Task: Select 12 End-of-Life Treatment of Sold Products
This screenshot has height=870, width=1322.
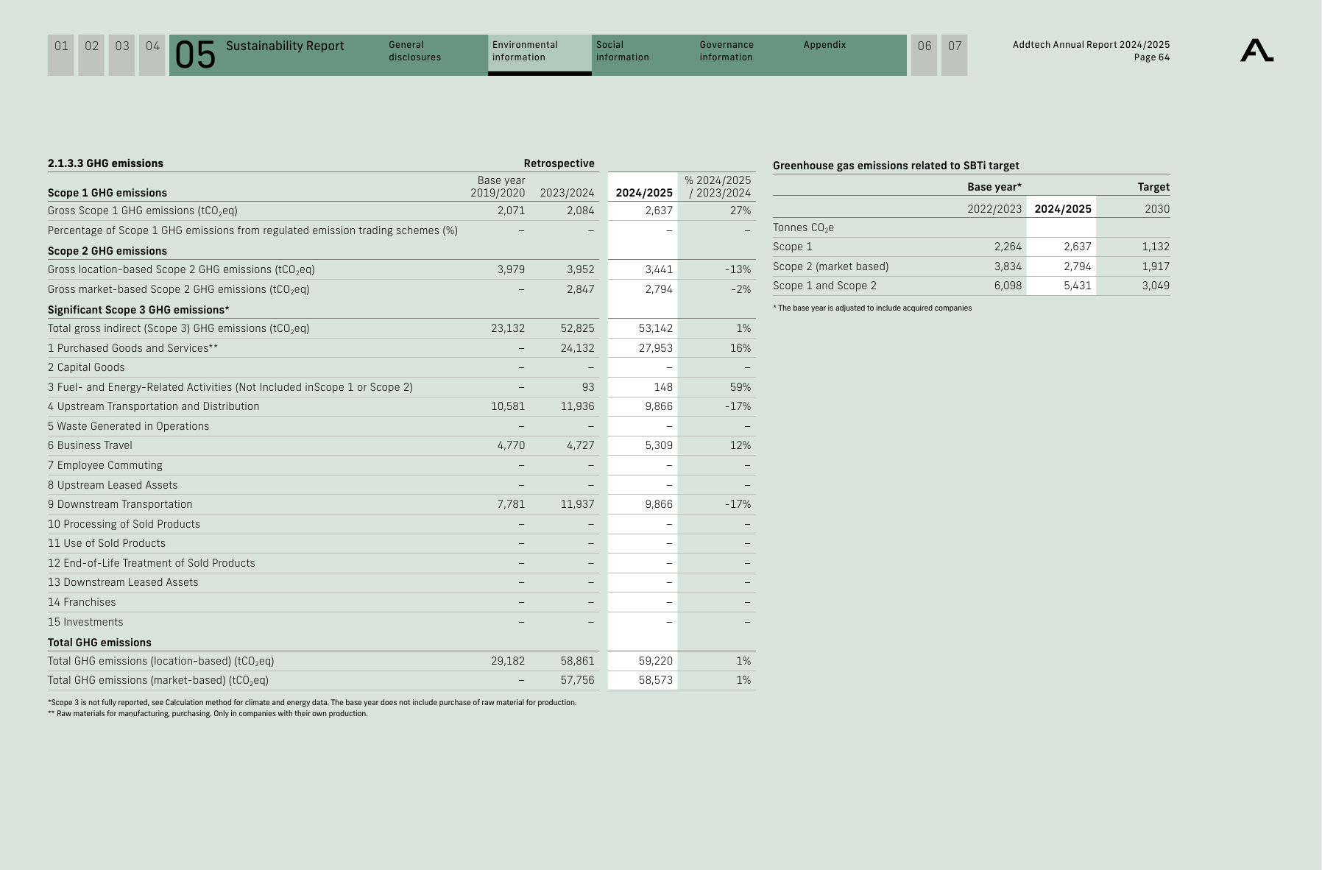Action: point(152,563)
